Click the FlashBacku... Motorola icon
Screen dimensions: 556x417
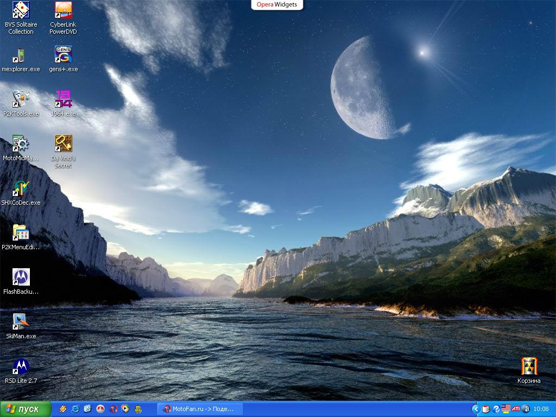tap(21, 282)
